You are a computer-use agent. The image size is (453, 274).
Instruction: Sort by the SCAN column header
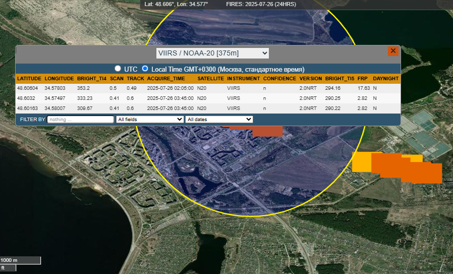(117, 79)
